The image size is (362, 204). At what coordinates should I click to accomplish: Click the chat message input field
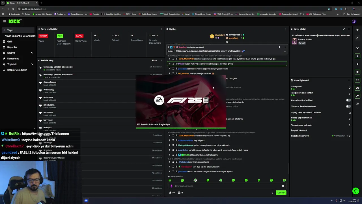click(x=227, y=186)
